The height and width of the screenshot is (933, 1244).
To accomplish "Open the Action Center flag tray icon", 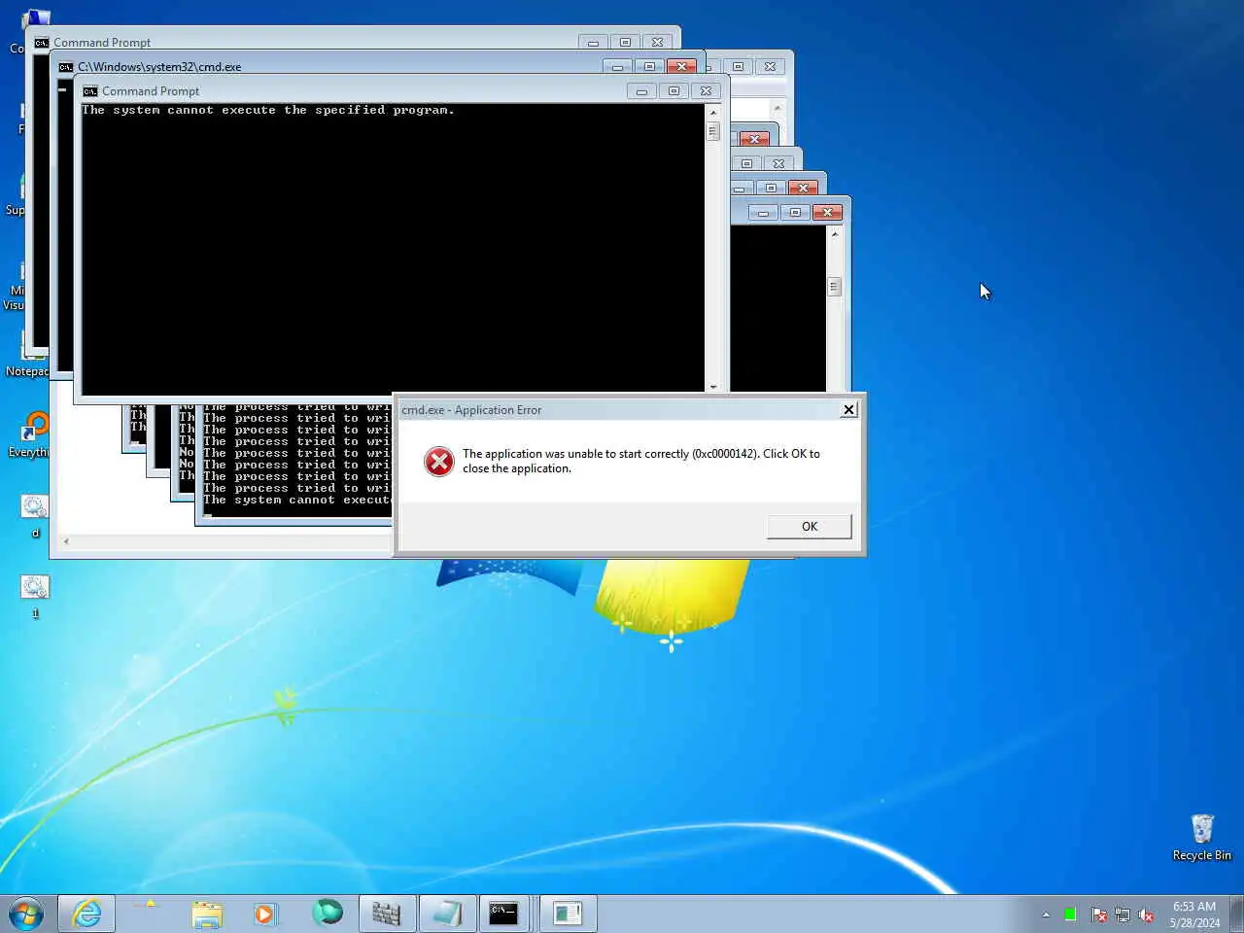I will tap(1098, 915).
